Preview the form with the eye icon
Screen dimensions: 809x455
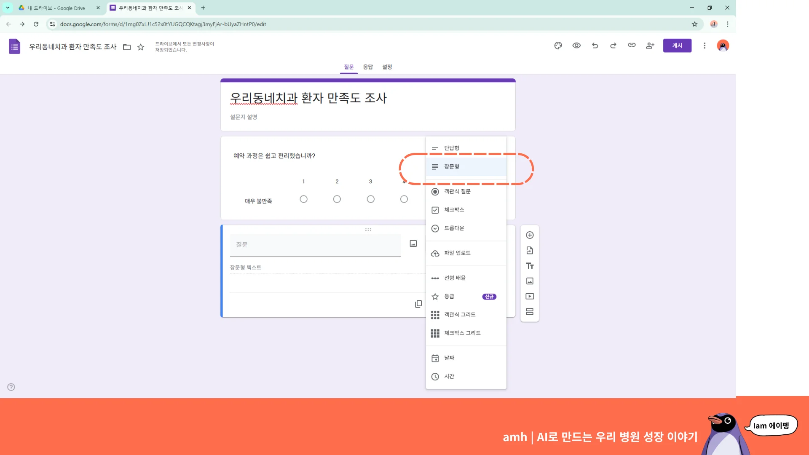576,45
